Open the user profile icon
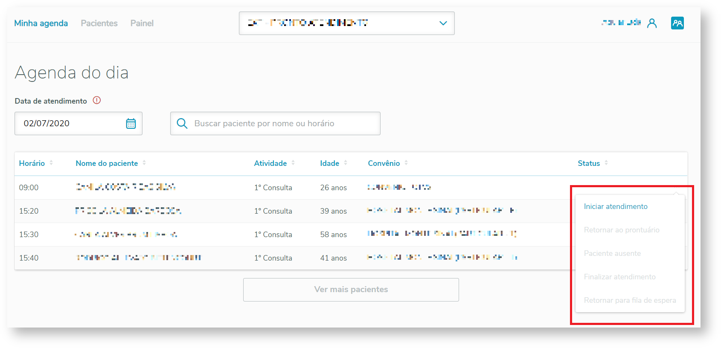This screenshot has height=348, width=721. click(x=652, y=23)
